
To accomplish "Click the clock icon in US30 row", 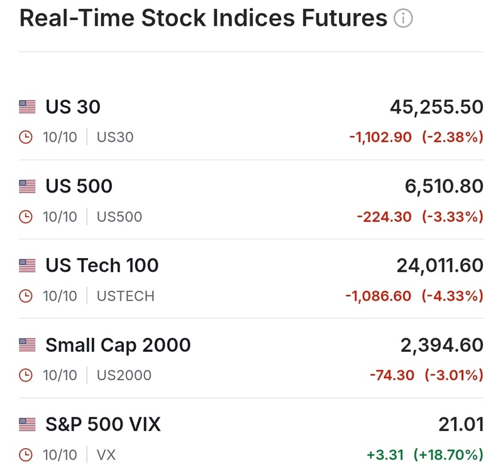I will [26, 137].
